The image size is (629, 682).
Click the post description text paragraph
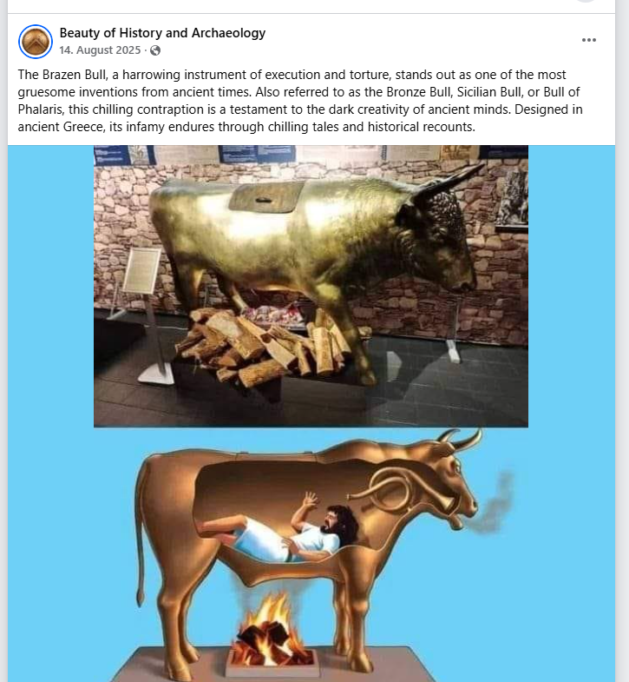[299, 101]
